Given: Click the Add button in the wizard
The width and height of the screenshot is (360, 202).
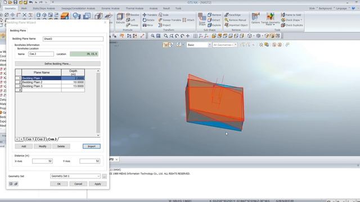Looking at the screenshot, I should tap(24, 146).
